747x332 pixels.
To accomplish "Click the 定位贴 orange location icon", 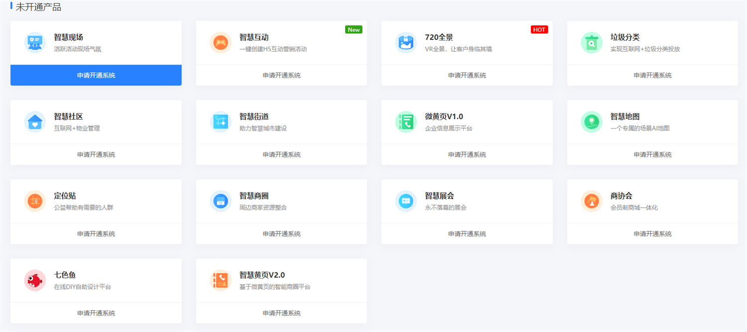I will coord(35,201).
